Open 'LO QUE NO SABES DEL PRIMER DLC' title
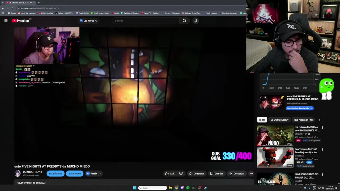Viewport: 340px width, 191px height. click(x=307, y=176)
